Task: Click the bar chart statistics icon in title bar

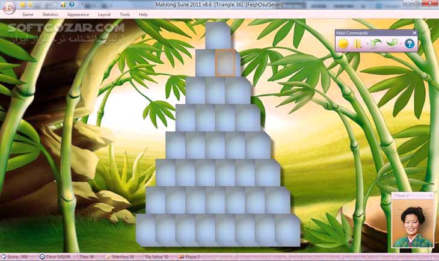Action: tap(63, 4)
